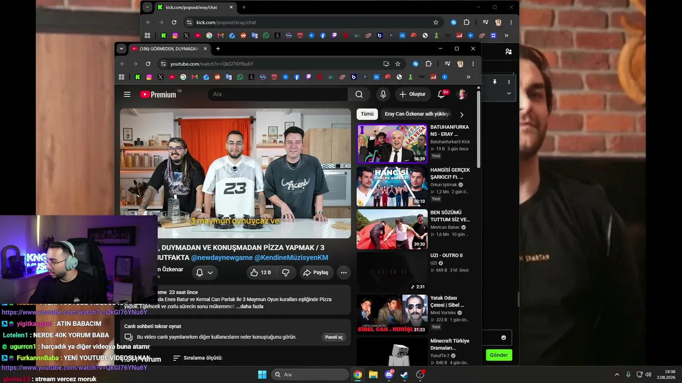Open WhatsApp bookmark in YouTube window bookmarks bar
Screen dimensions: 682x383
click(240, 77)
